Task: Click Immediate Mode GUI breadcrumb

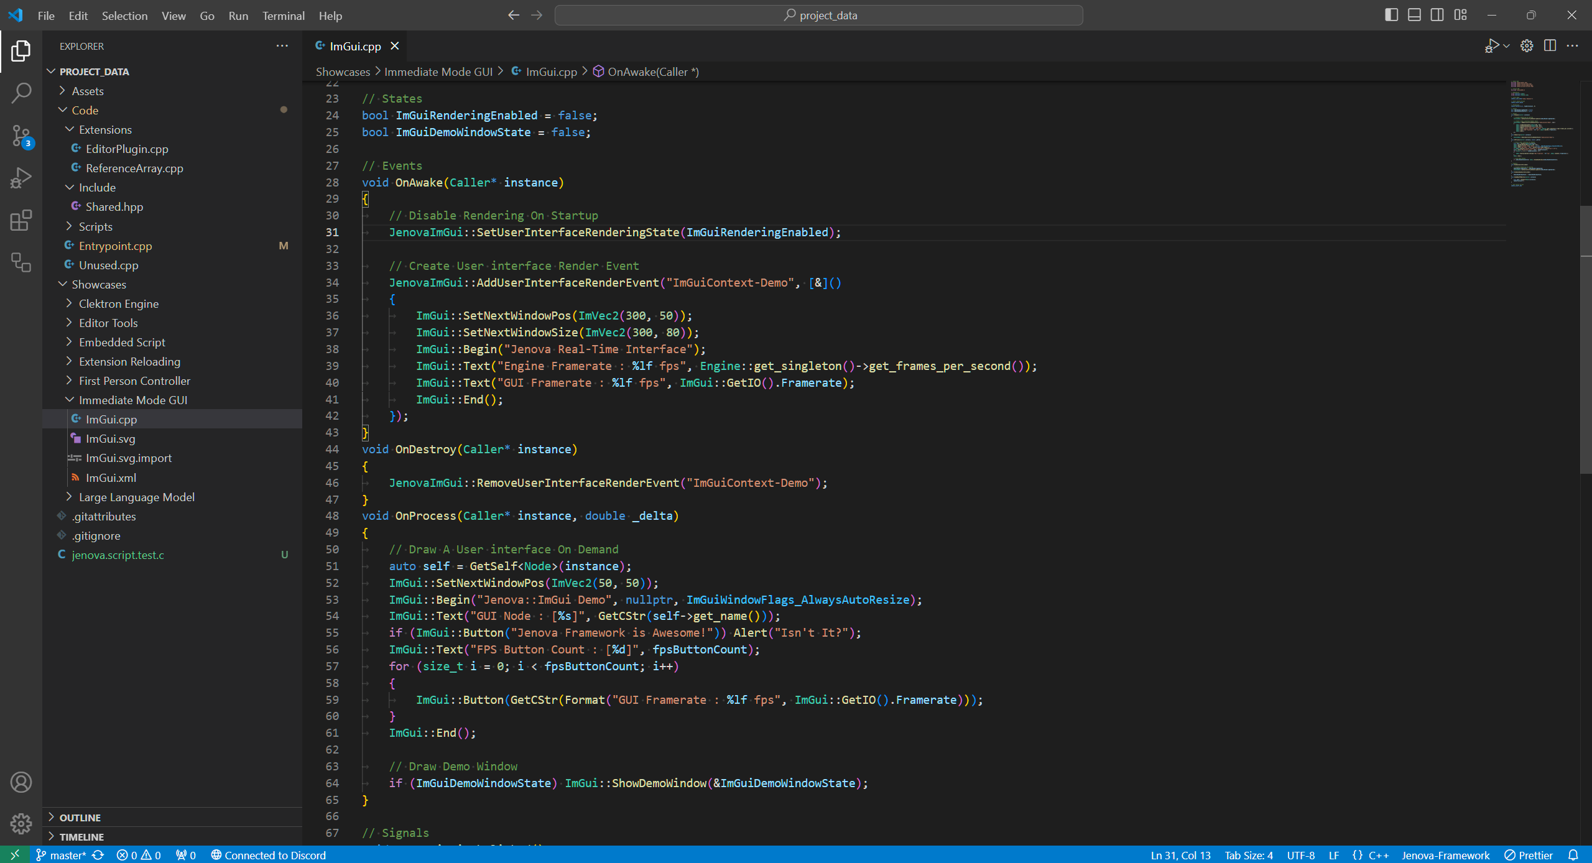Action: tap(438, 72)
